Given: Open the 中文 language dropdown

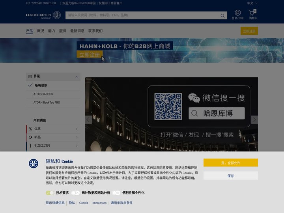Looking at the screenshot, I should pos(252,3).
